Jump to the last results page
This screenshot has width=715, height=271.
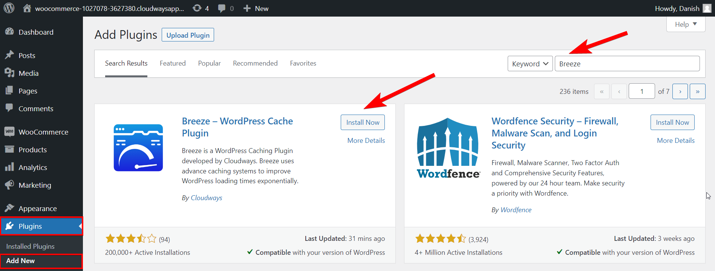(x=697, y=92)
